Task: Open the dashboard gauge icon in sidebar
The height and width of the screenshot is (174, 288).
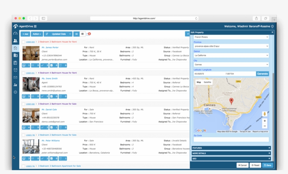Action: [x=15, y=33]
